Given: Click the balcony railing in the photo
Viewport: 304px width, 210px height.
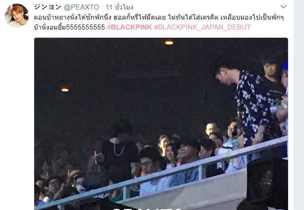Looking at the screenshot, I should click(x=161, y=173).
